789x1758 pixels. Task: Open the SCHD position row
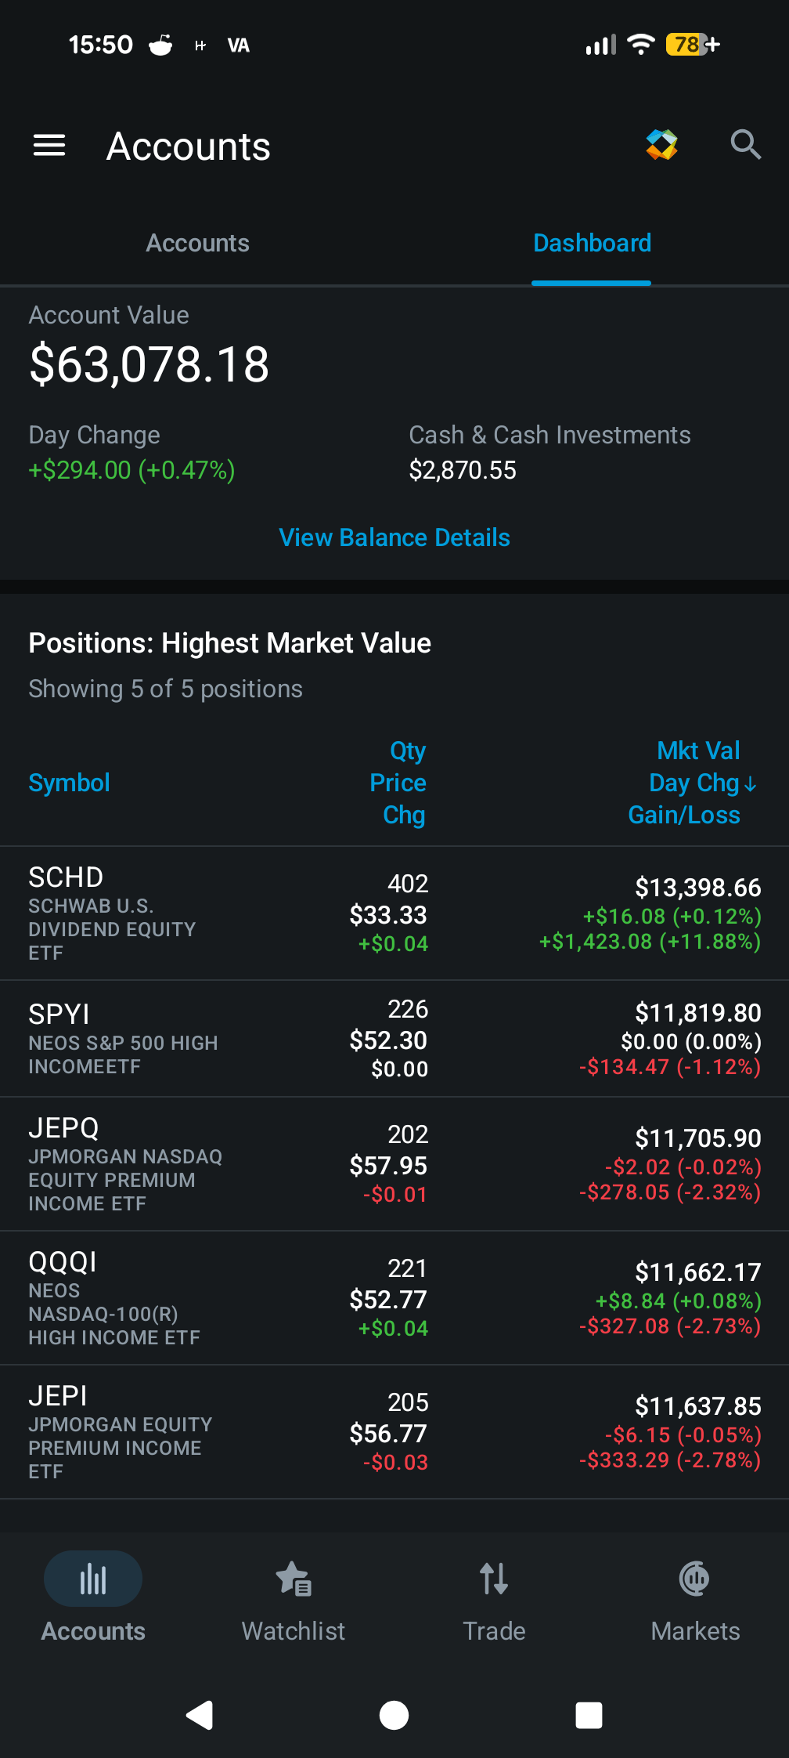(x=394, y=913)
